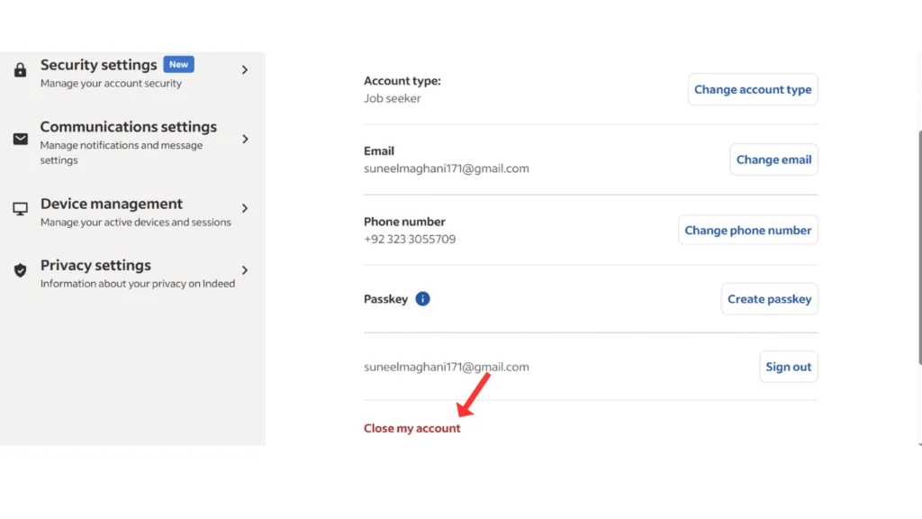922x519 pixels.
Task: Click the Create passkey button
Action: [x=769, y=299]
